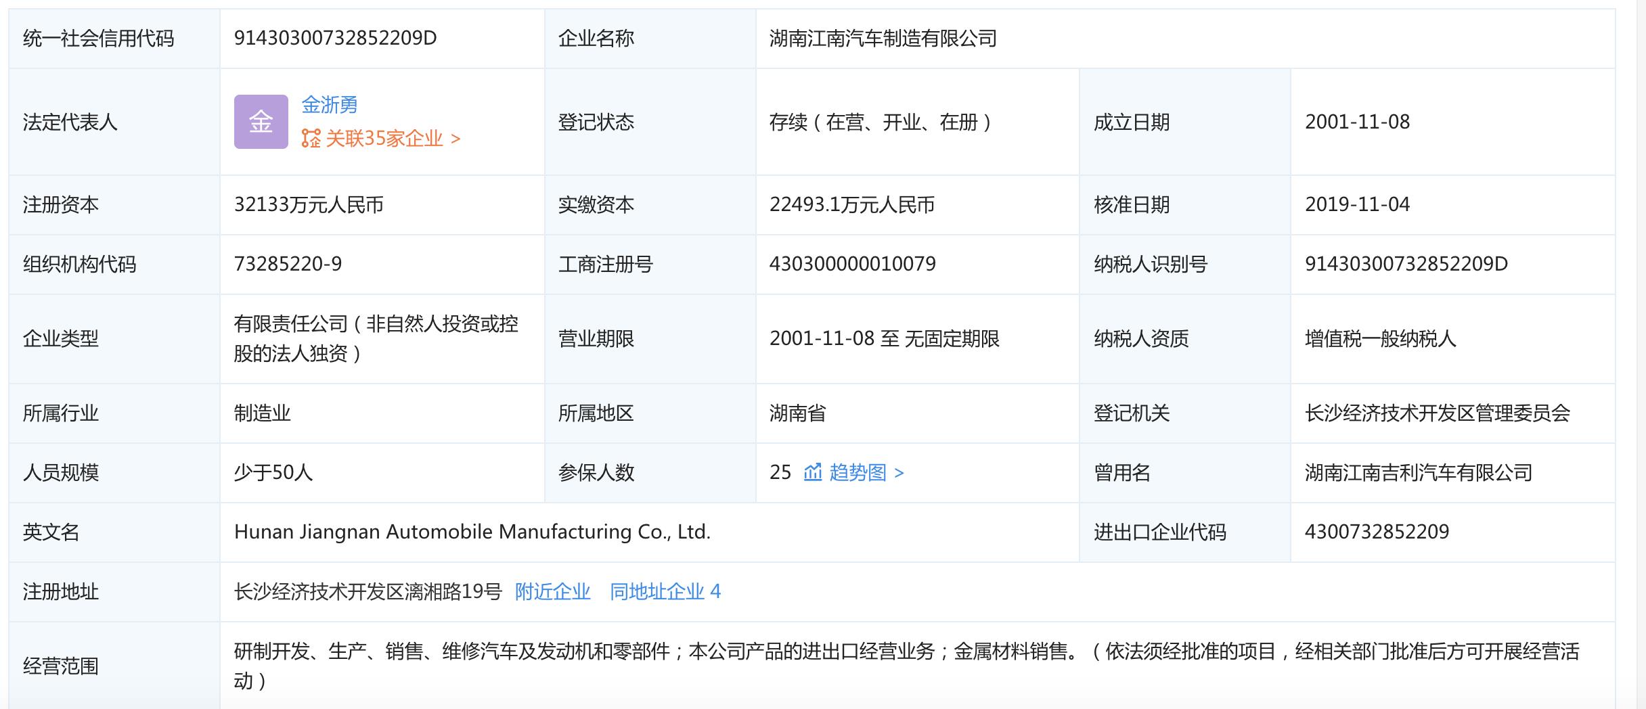1646x709 pixels.
Task: Select former name 湖南江南吉利汽车有限公司
Action: (x=1419, y=473)
